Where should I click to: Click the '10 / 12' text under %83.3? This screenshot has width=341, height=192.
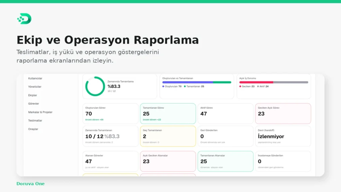[x=112, y=91]
